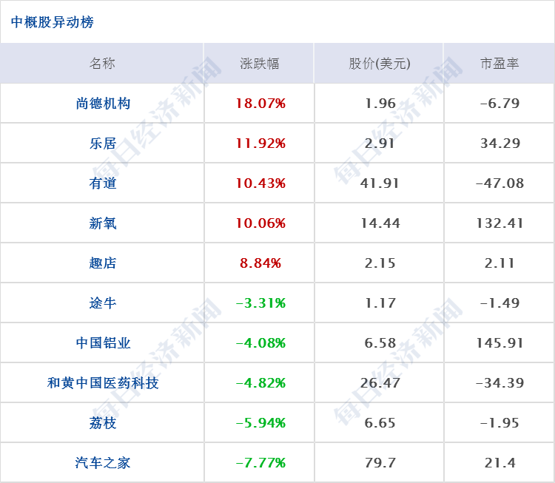
Task: Select the 41.91 stock price cell
Action: 380,183
